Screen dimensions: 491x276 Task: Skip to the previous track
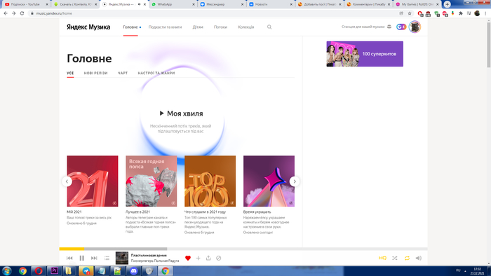click(x=69, y=258)
